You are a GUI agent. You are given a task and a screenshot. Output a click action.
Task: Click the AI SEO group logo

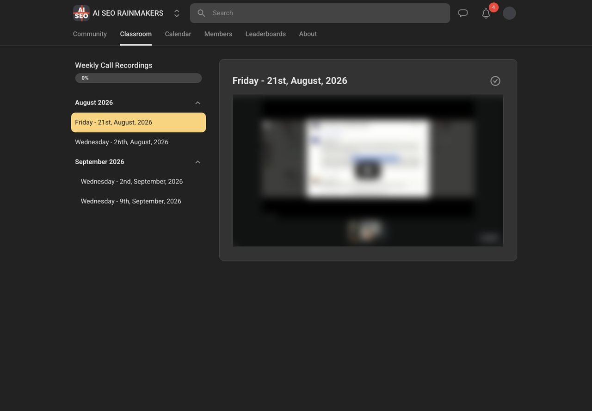point(81,13)
